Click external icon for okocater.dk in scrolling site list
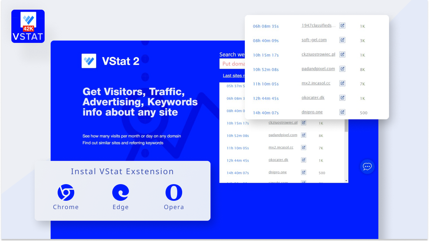The image size is (429, 241). click(x=304, y=160)
